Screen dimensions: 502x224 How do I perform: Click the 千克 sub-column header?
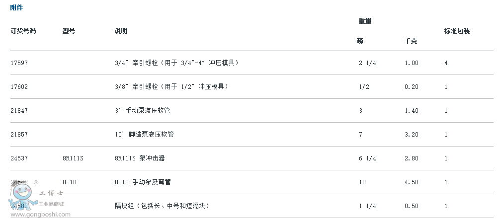(x=411, y=41)
